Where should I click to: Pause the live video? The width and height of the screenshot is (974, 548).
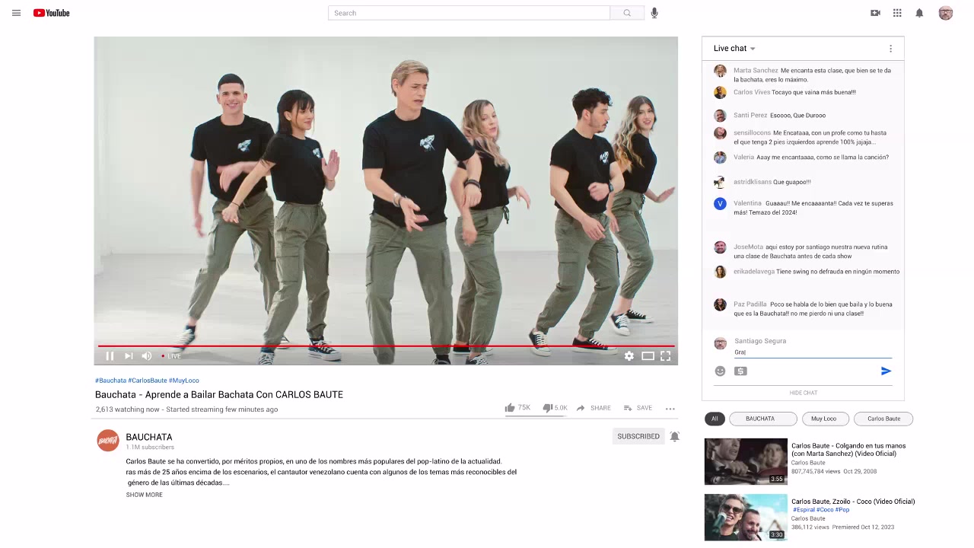(x=110, y=355)
